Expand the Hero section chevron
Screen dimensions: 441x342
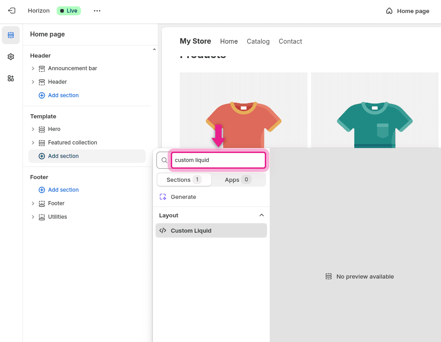(33, 129)
